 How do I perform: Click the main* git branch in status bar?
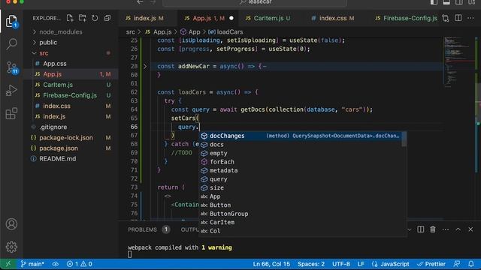pyautogui.click(x=32, y=264)
